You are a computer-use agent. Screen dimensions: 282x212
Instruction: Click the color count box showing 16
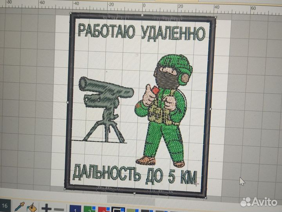tap(5, 206)
